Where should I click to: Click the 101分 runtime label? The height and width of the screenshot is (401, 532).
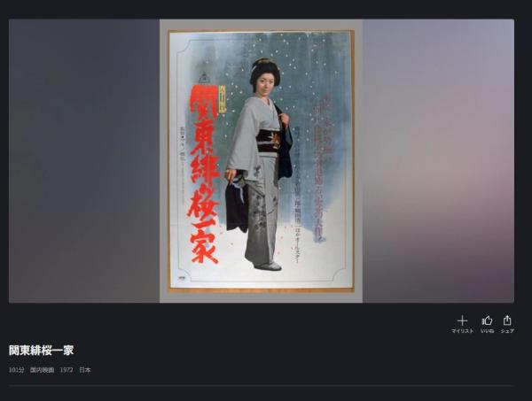pos(16,370)
